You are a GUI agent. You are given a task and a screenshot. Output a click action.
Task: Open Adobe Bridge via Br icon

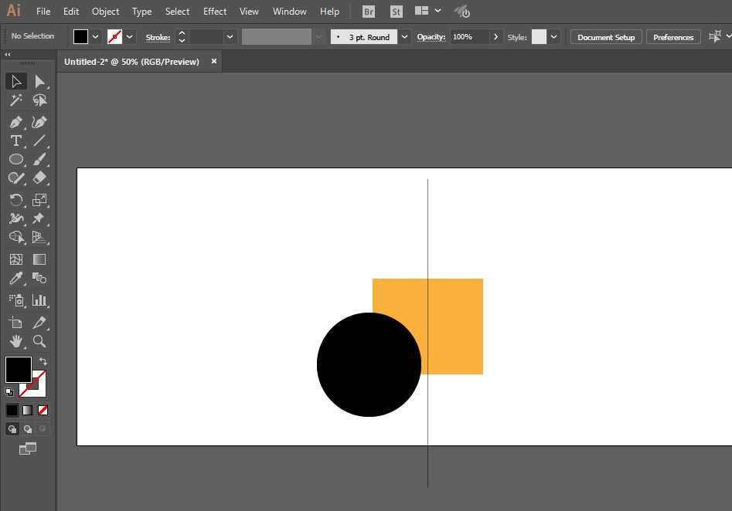[369, 12]
